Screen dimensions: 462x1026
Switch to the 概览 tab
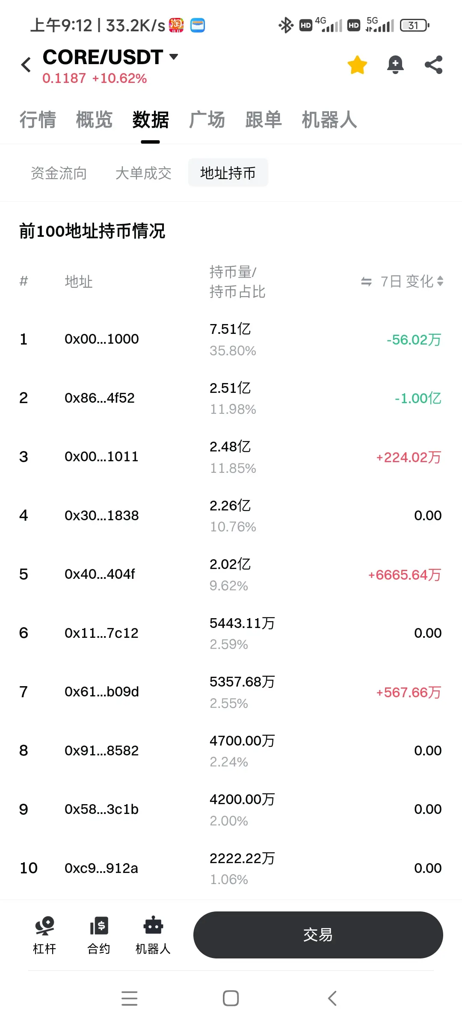click(x=94, y=120)
